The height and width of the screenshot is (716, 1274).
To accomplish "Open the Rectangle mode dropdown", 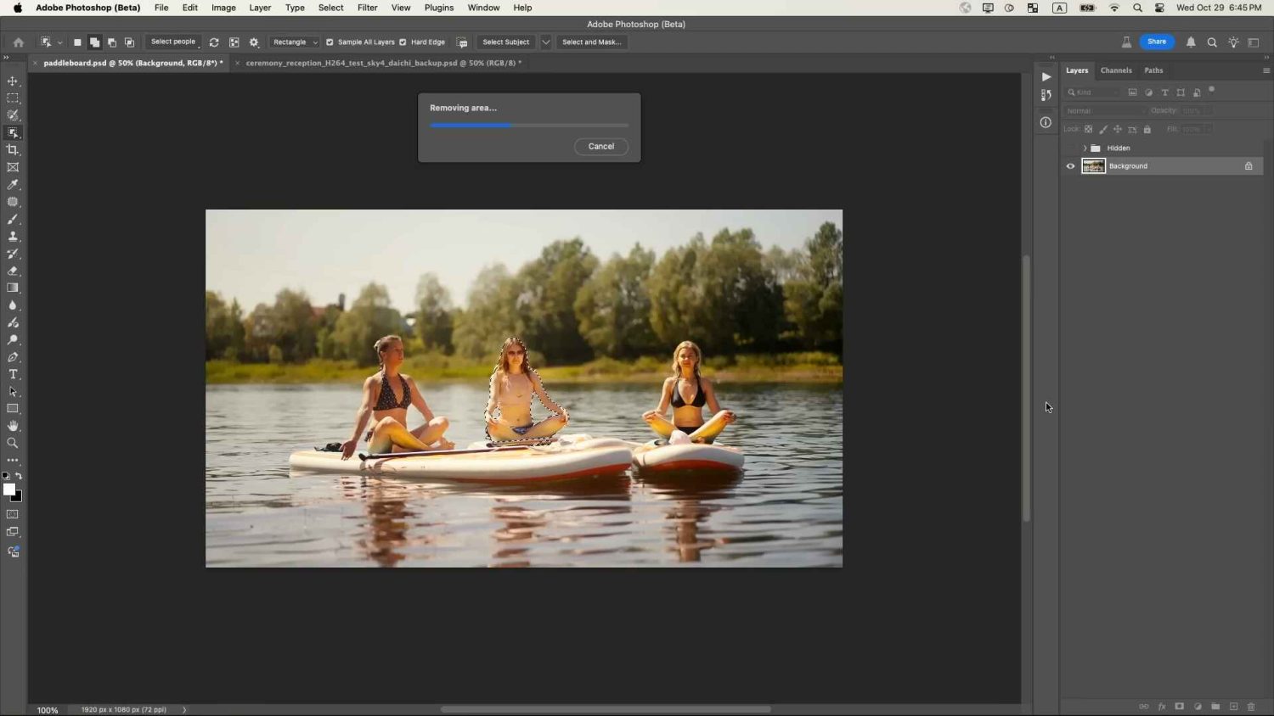I will [x=295, y=42].
